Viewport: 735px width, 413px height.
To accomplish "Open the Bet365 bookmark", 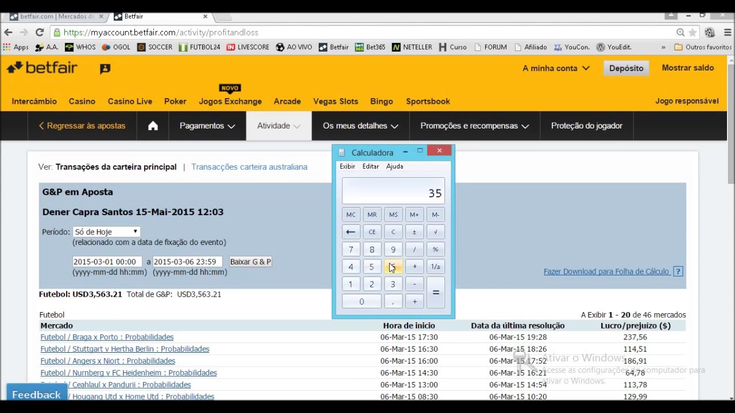I will point(370,47).
